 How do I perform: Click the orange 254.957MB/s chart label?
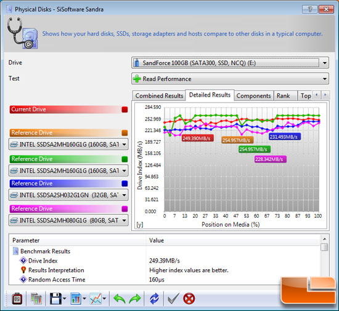[237, 141]
